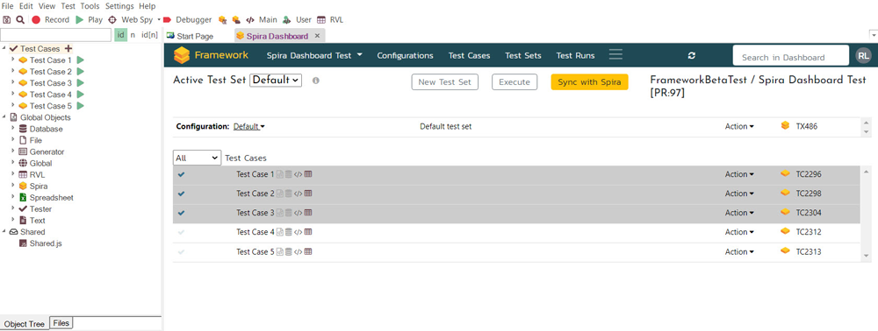Check the Test Case 4 checkmark
The width and height of the screenshot is (878, 331).
coord(181,232)
